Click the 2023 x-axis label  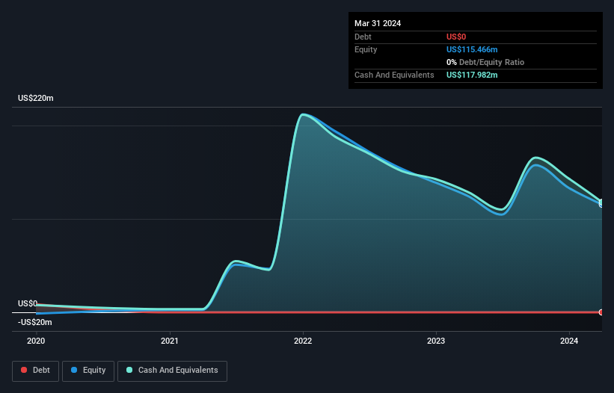(436, 341)
